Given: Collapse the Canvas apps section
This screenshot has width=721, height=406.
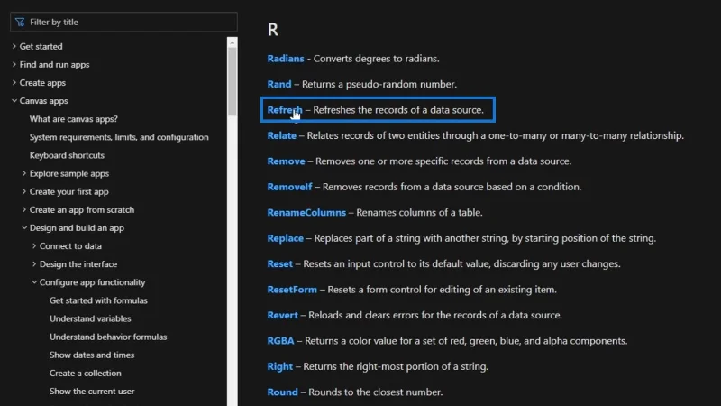Looking at the screenshot, I should (14, 101).
